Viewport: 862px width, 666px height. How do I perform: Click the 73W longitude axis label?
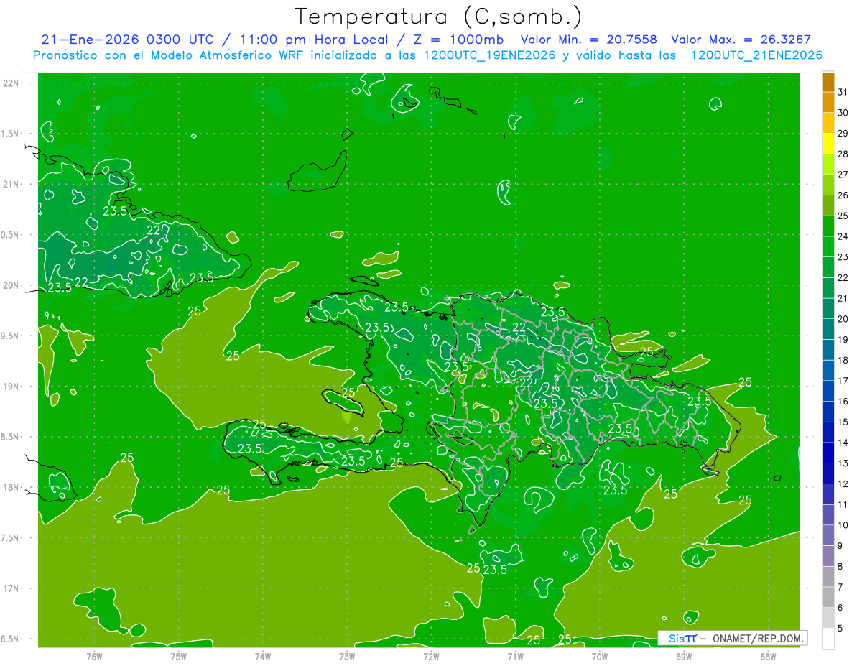click(x=347, y=656)
